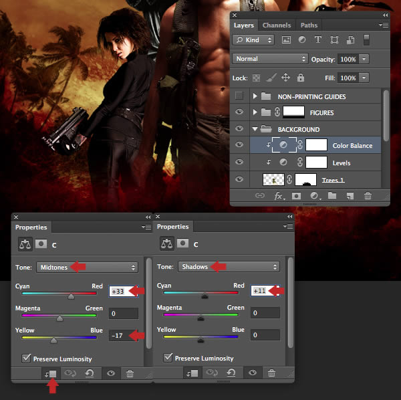Toggle adjustment visibility eye in Midtones panel
This screenshot has width=401, height=400.
[111, 373]
